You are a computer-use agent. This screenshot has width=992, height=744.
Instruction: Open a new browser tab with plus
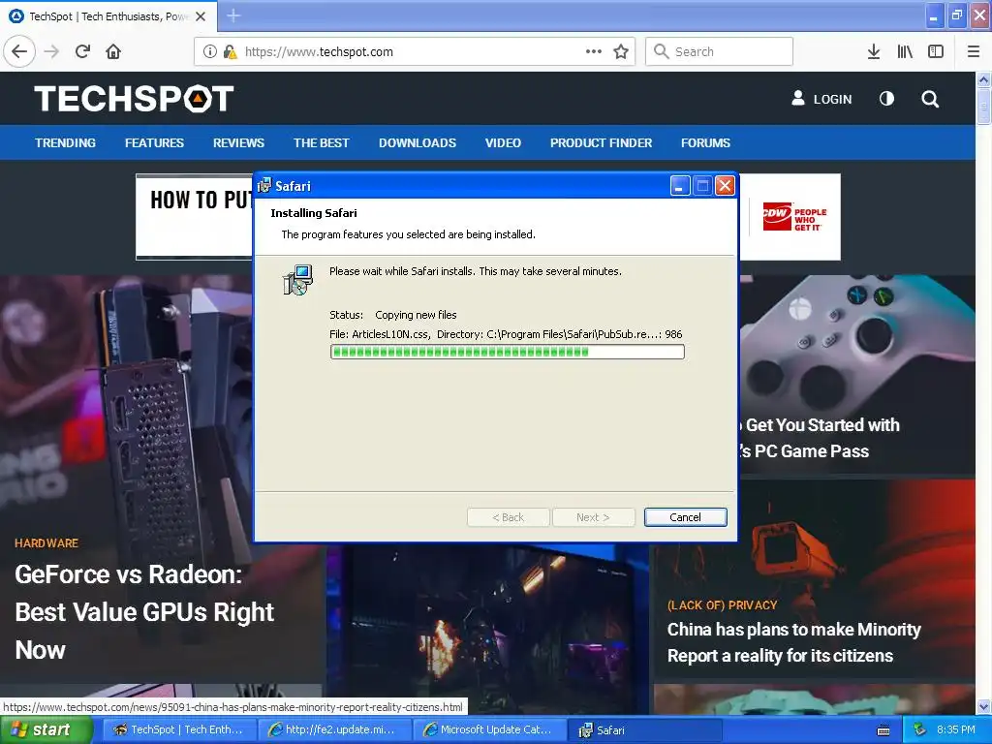tap(233, 15)
